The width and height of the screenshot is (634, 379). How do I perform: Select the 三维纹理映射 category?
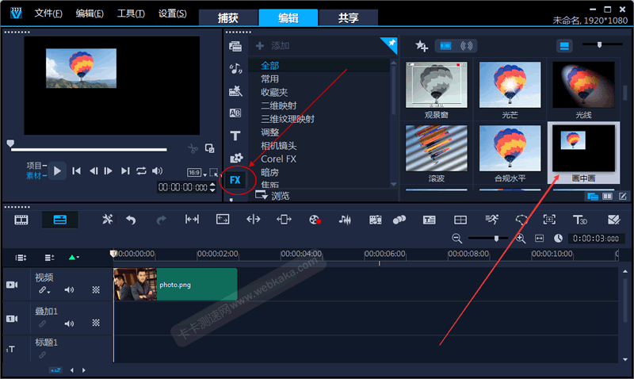pos(288,119)
